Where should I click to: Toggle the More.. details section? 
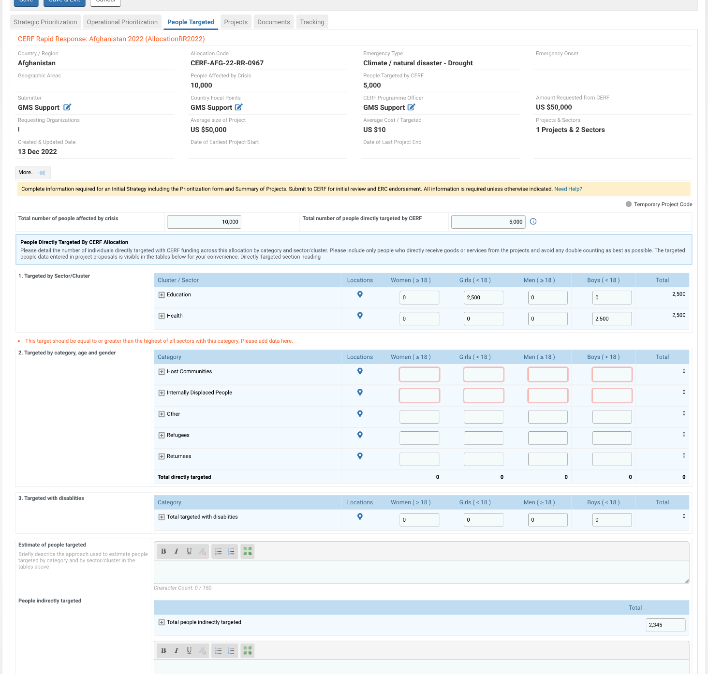(26, 173)
